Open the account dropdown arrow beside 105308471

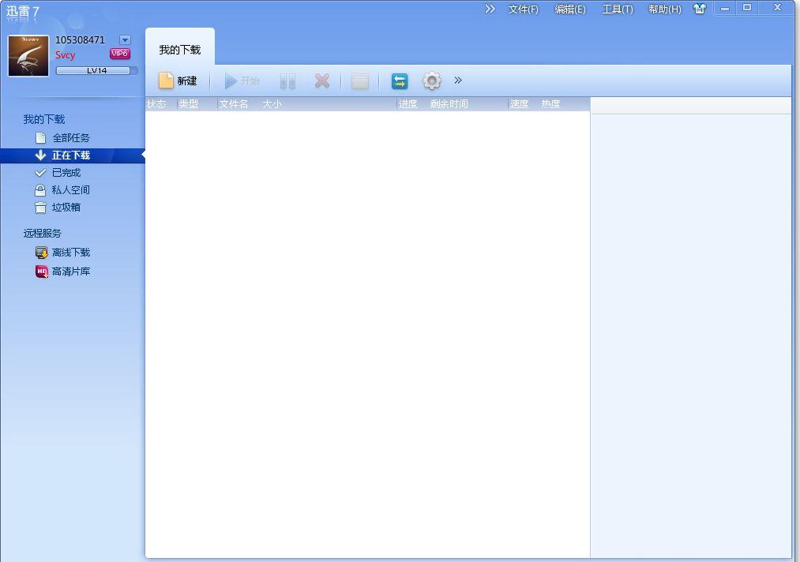point(125,39)
